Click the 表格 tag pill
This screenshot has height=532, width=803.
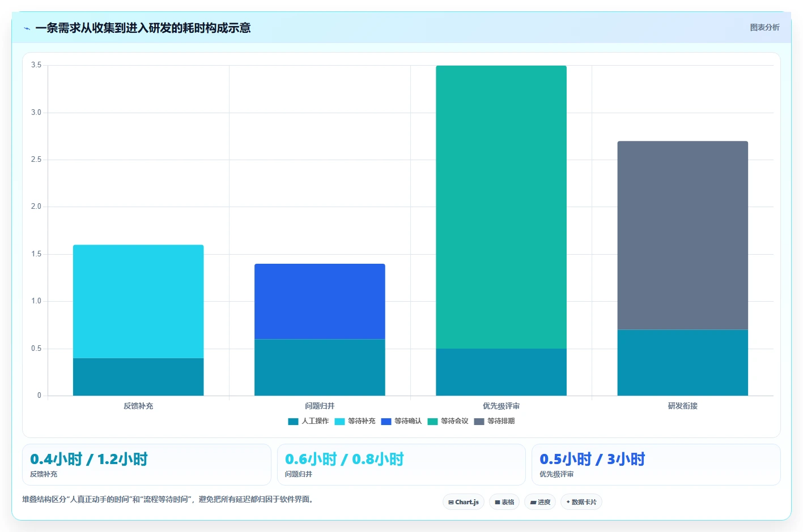(504, 502)
